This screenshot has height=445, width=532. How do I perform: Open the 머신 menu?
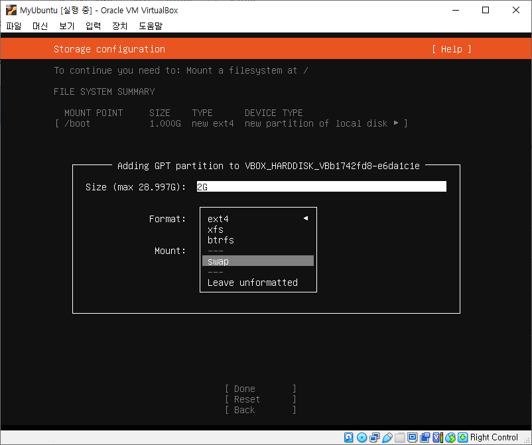pos(40,26)
